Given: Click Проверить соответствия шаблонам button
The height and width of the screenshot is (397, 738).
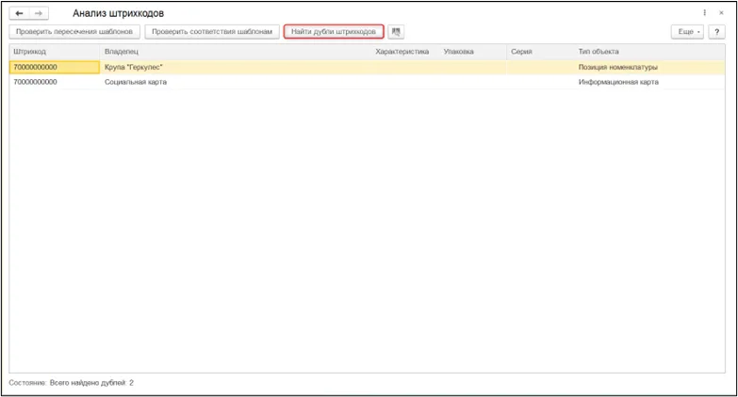Looking at the screenshot, I should coord(212,31).
